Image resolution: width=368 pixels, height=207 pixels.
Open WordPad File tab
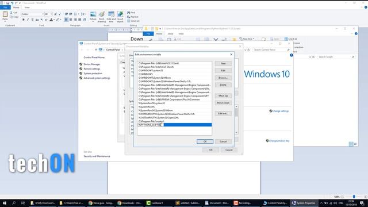point(5,7)
